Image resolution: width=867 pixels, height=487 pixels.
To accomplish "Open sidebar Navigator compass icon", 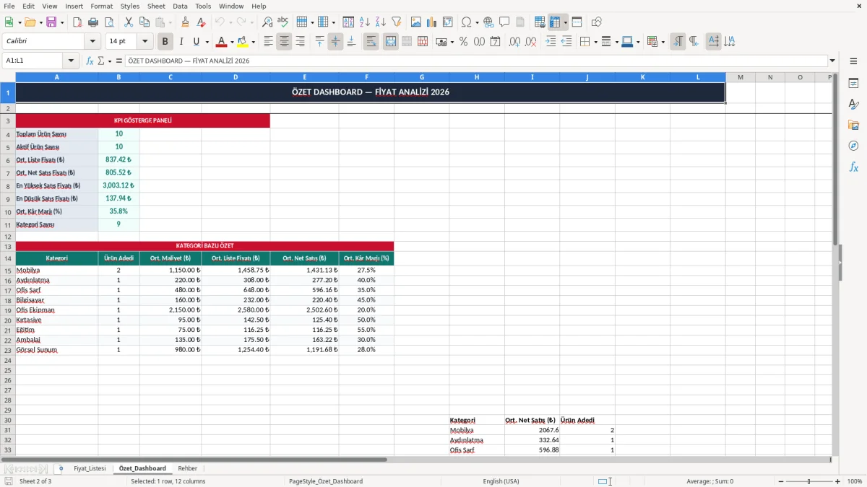I will click(x=853, y=146).
